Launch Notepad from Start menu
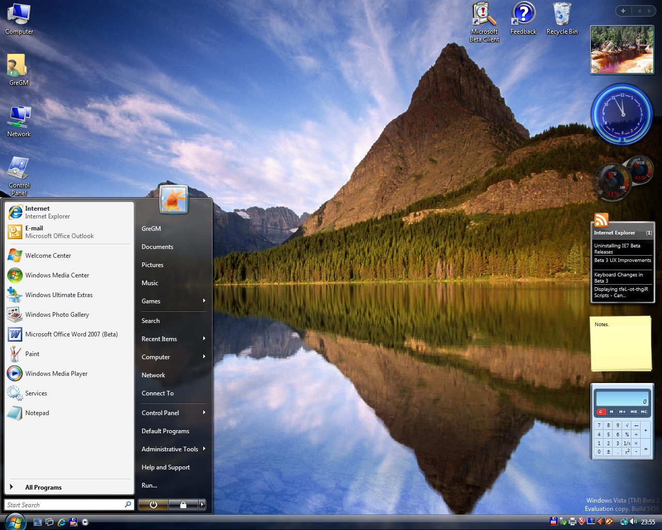This screenshot has width=662, height=530. coord(69,413)
